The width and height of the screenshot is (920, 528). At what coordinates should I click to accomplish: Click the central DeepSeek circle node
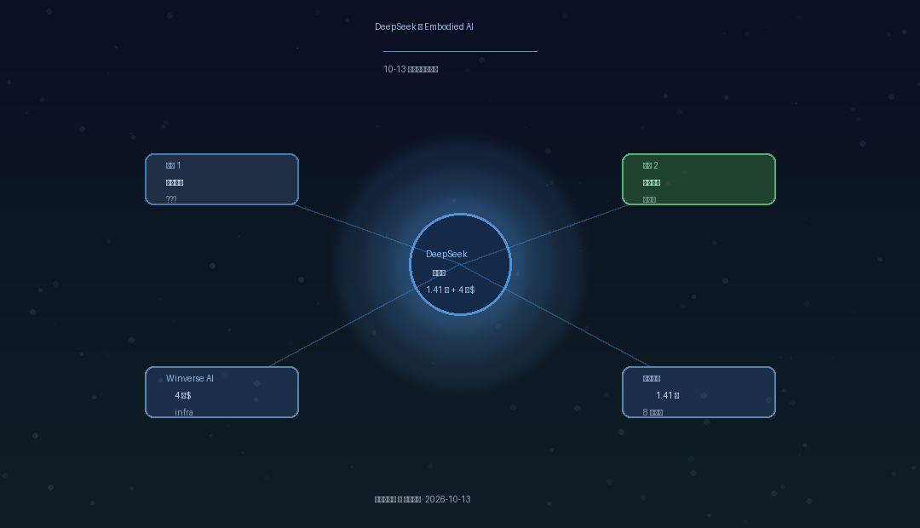tap(460, 265)
